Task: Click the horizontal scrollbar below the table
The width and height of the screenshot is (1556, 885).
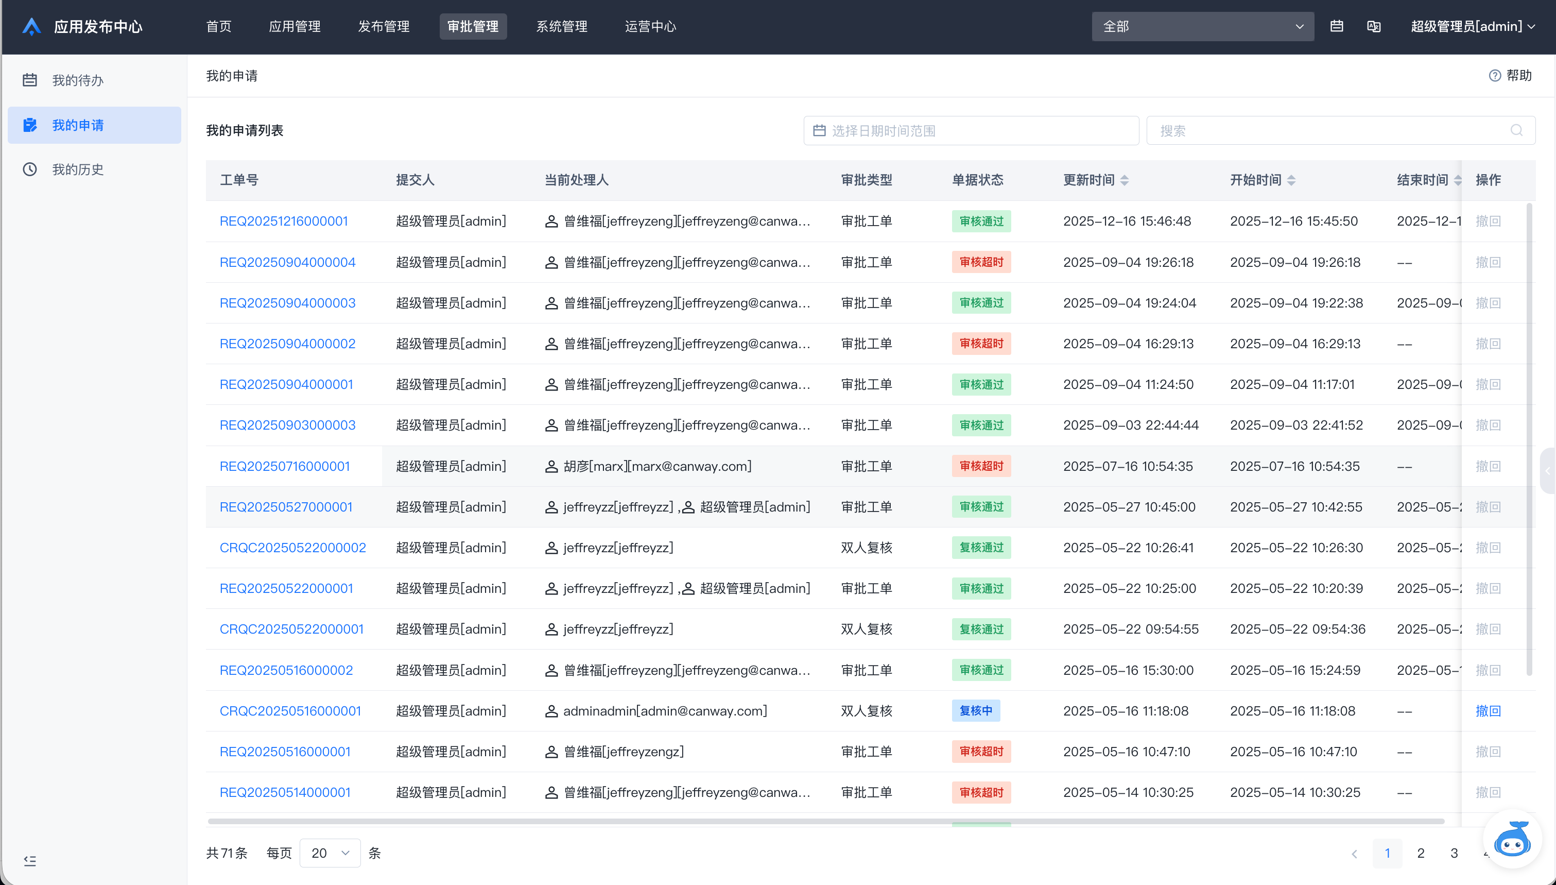Action: [826, 821]
